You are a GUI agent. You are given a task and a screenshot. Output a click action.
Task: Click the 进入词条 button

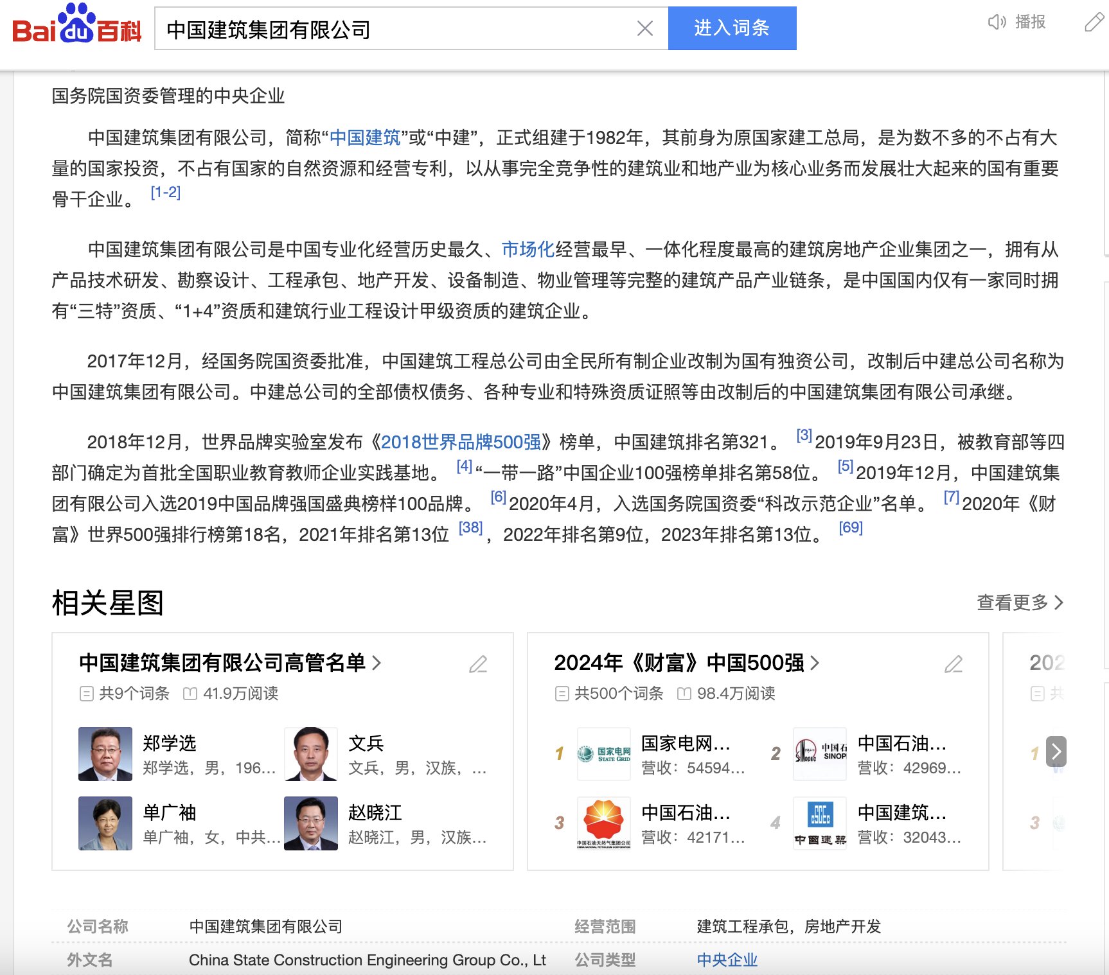pos(732,28)
